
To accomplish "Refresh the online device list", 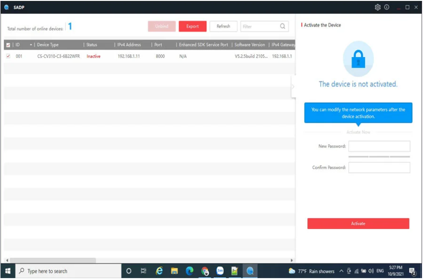I will (x=223, y=26).
